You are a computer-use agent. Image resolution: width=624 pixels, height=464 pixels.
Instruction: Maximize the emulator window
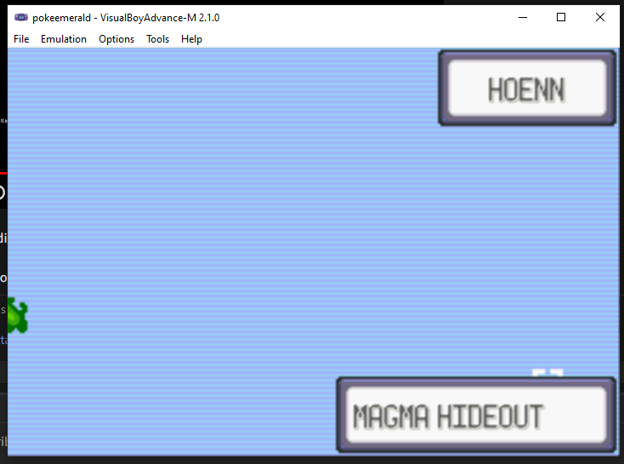tap(561, 17)
